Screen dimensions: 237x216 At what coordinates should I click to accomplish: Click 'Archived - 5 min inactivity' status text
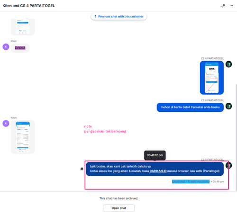click(191, 181)
